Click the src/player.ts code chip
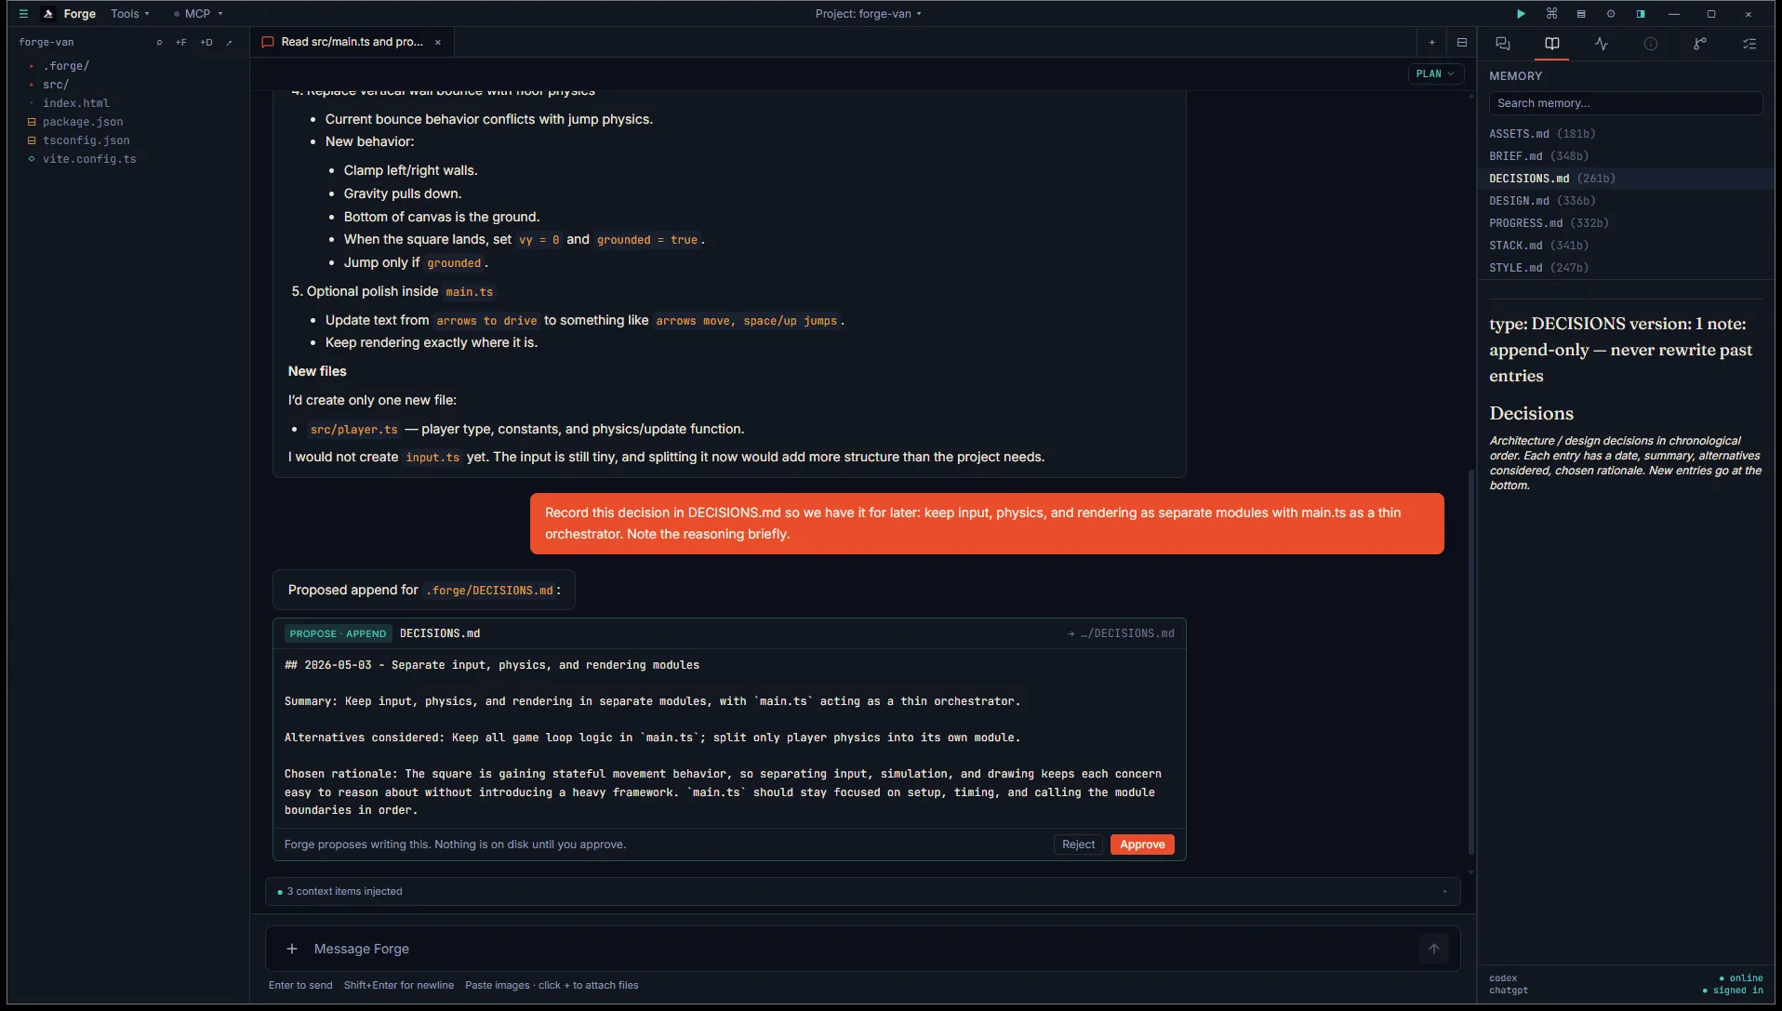1782x1011 pixels. click(x=353, y=430)
